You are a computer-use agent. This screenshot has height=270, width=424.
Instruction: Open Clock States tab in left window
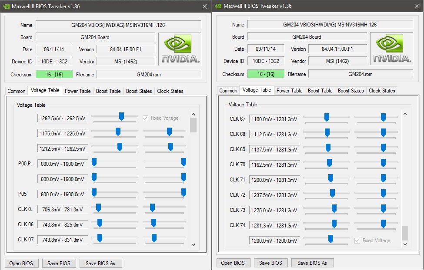click(x=170, y=91)
